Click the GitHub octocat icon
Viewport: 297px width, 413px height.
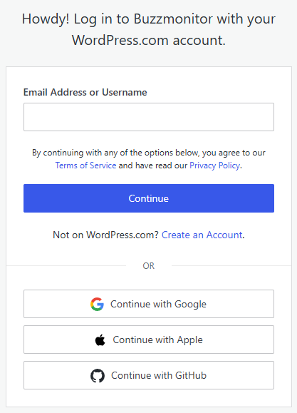pyautogui.click(x=98, y=375)
